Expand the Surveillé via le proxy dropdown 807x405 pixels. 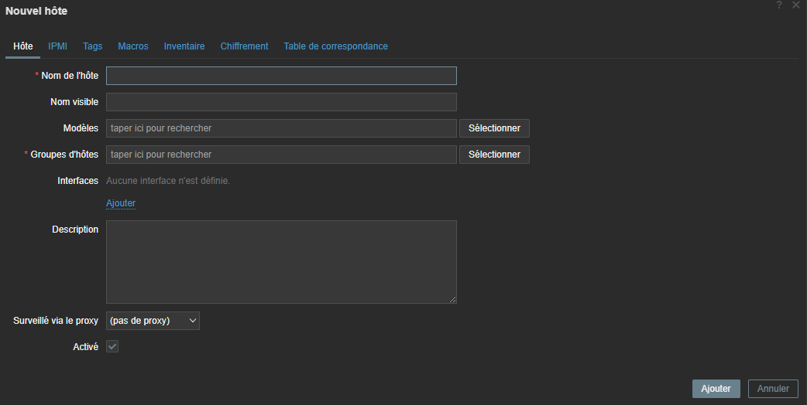pos(153,321)
